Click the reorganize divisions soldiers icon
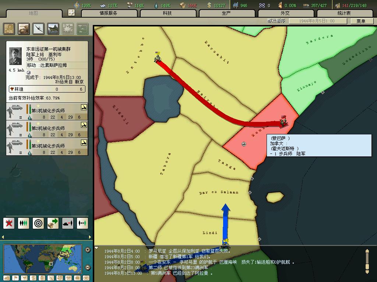Viewport: 377px width, 282px height. coord(24,223)
